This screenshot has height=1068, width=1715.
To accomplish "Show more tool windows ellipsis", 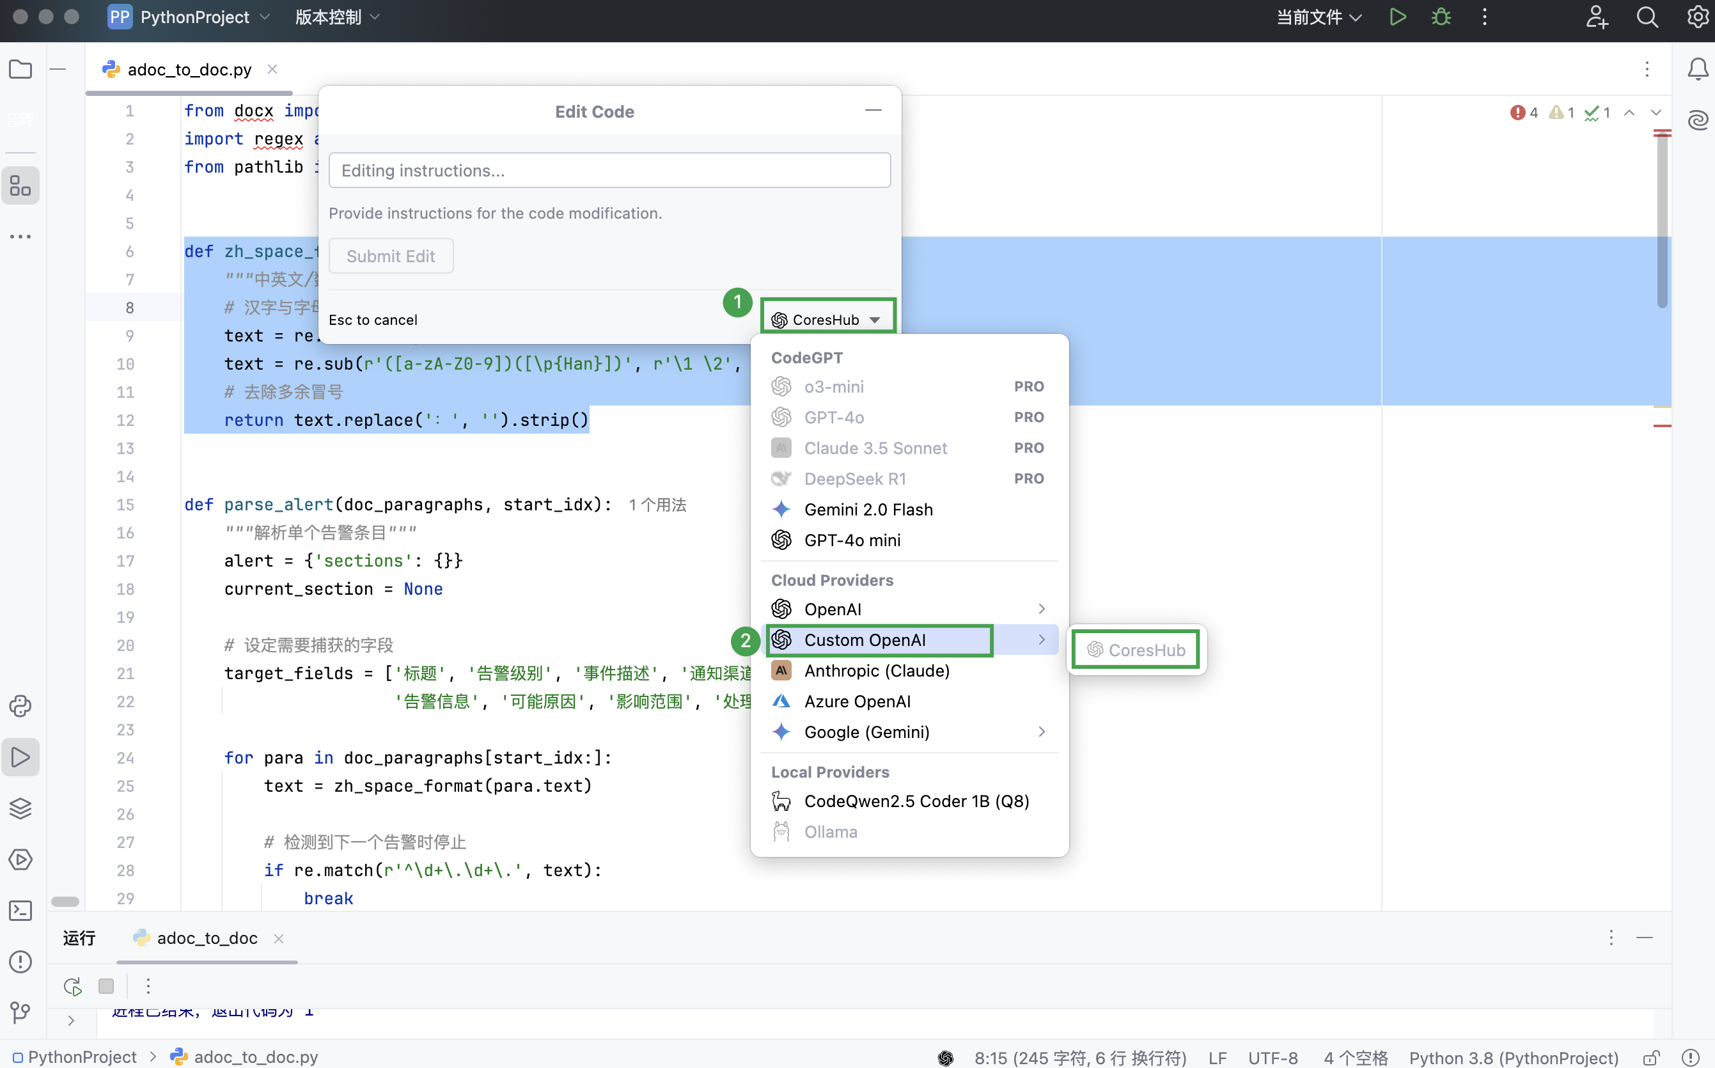I will [20, 237].
